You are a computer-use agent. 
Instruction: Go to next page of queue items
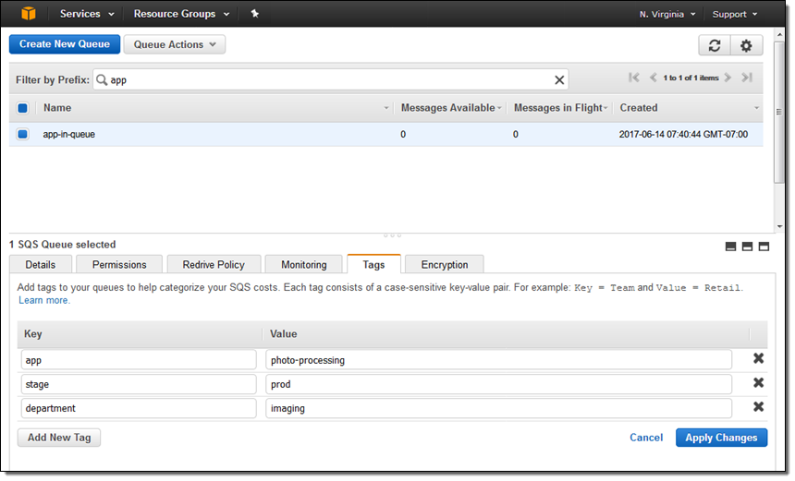tap(728, 78)
